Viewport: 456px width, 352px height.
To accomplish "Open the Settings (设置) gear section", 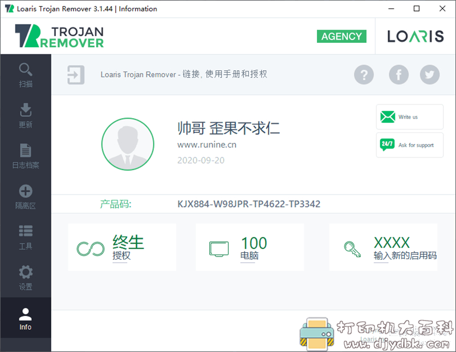I will [26, 278].
